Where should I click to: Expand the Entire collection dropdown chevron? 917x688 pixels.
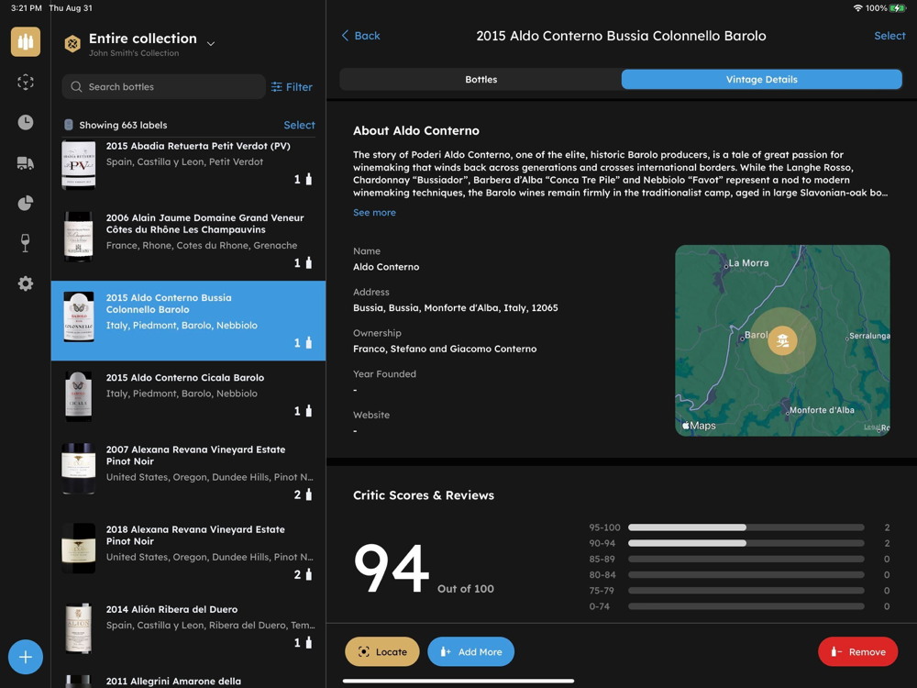pyautogui.click(x=211, y=43)
